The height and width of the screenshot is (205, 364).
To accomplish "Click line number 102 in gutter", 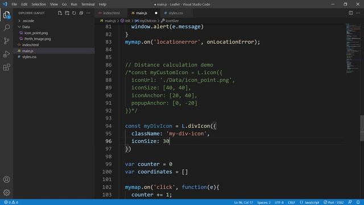I will pyautogui.click(x=107, y=187).
